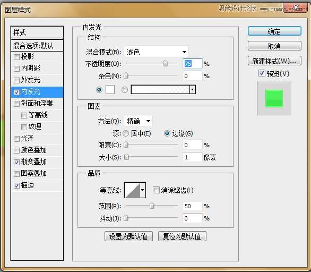Enable the 颜色叠加 checkbox
The width and height of the screenshot is (311, 272).
16,150
